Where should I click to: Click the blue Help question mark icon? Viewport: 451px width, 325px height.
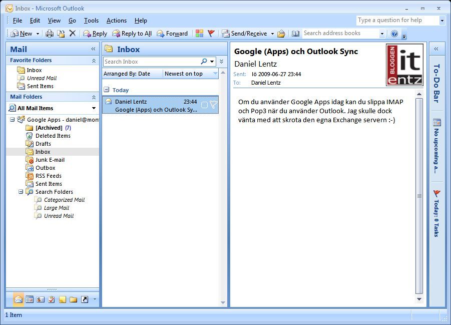[x=394, y=34]
